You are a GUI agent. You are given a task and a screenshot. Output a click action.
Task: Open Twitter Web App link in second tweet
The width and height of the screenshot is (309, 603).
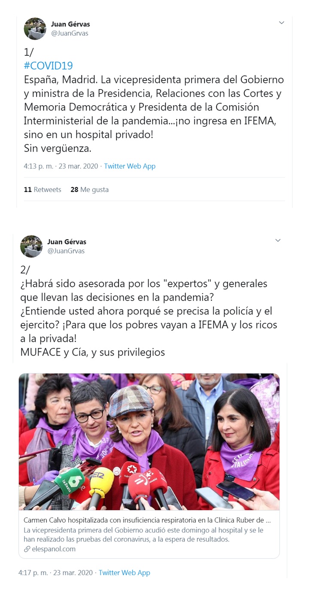pyautogui.click(x=124, y=573)
